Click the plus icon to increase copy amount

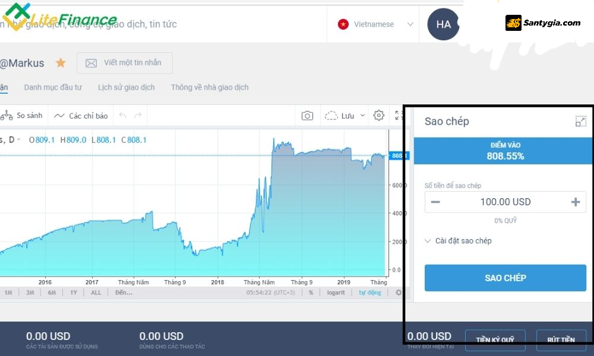coord(575,202)
